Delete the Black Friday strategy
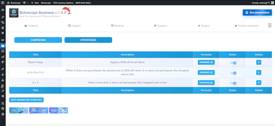The image size is (275, 126). (x=259, y=62)
